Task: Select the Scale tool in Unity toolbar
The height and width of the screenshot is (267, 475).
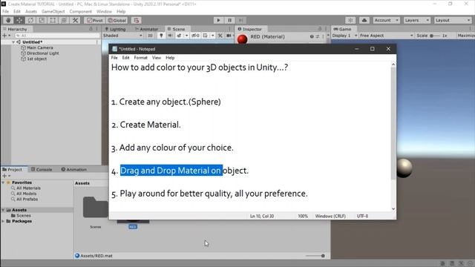Action: coord(42,20)
